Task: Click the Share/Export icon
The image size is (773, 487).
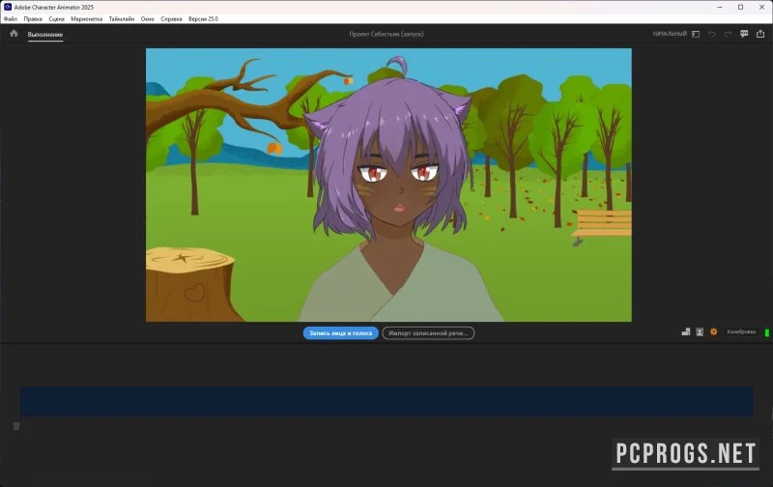Action: point(760,34)
